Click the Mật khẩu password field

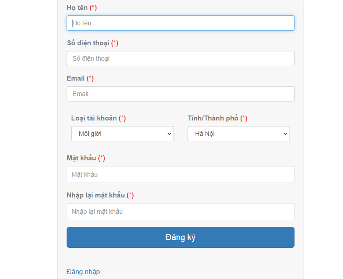pos(180,174)
